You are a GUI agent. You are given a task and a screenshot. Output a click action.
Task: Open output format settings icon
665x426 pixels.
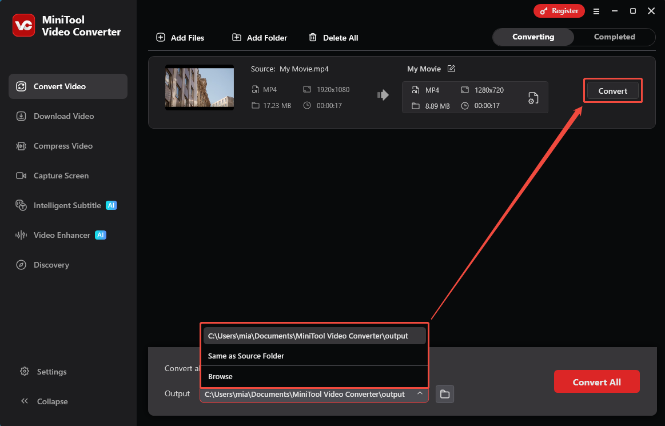533,98
